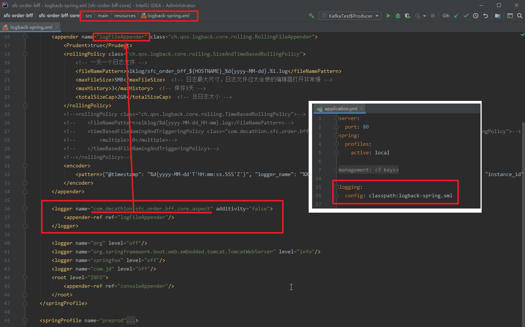
Task: Click additivity="false" on line 36
Action: click(x=243, y=209)
